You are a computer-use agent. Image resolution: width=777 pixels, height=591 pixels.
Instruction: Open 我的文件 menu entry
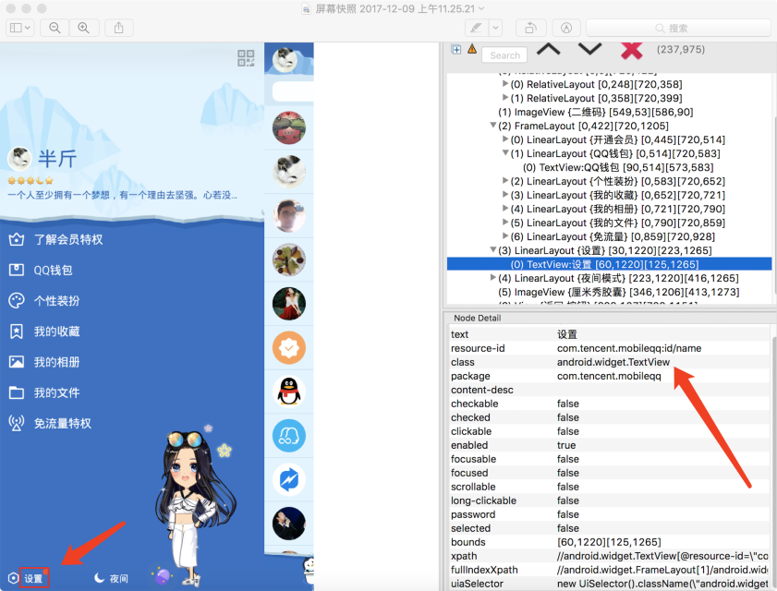pyautogui.click(x=56, y=393)
